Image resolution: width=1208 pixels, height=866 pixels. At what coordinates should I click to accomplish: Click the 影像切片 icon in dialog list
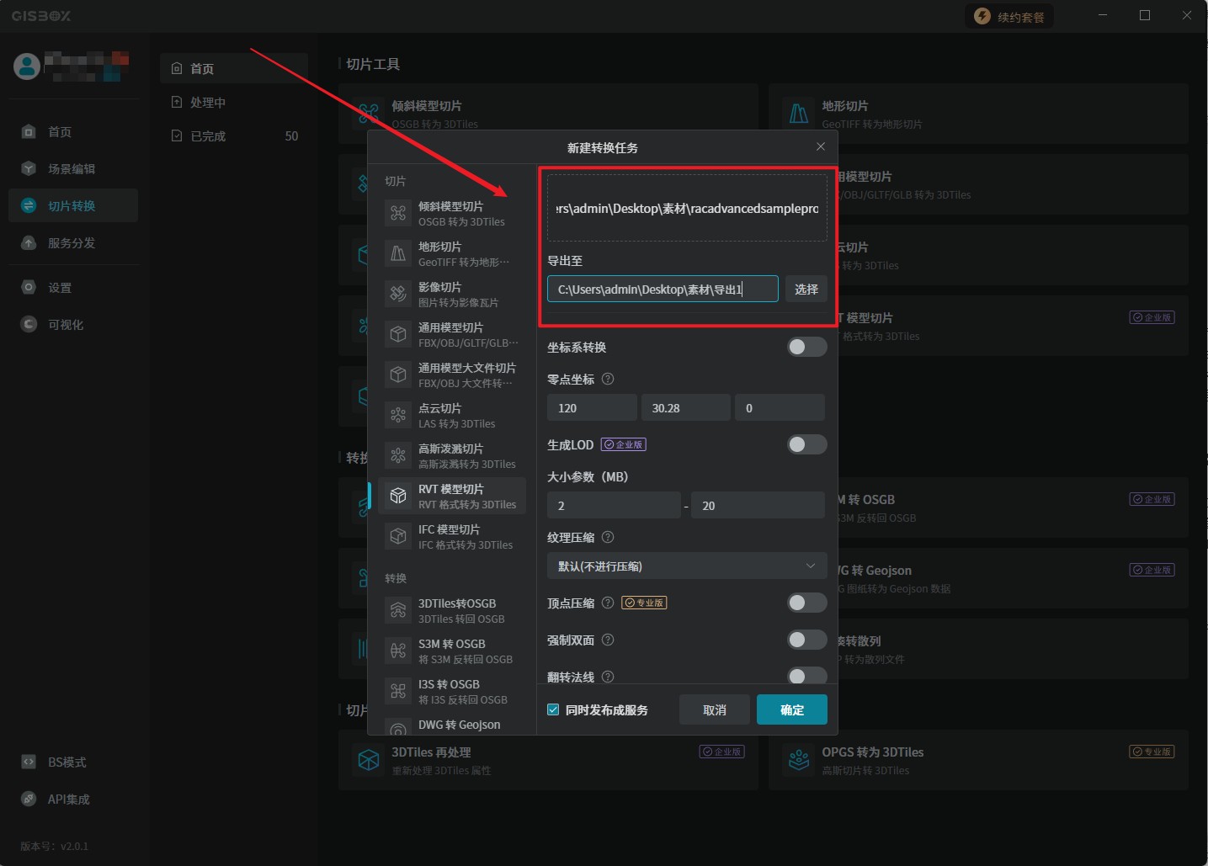point(398,294)
